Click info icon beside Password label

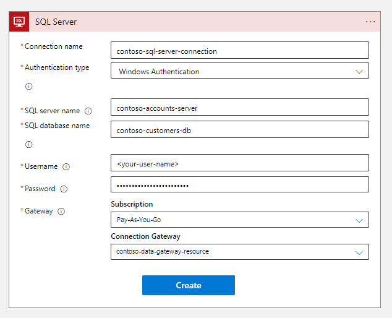pyautogui.click(x=64, y=189)
